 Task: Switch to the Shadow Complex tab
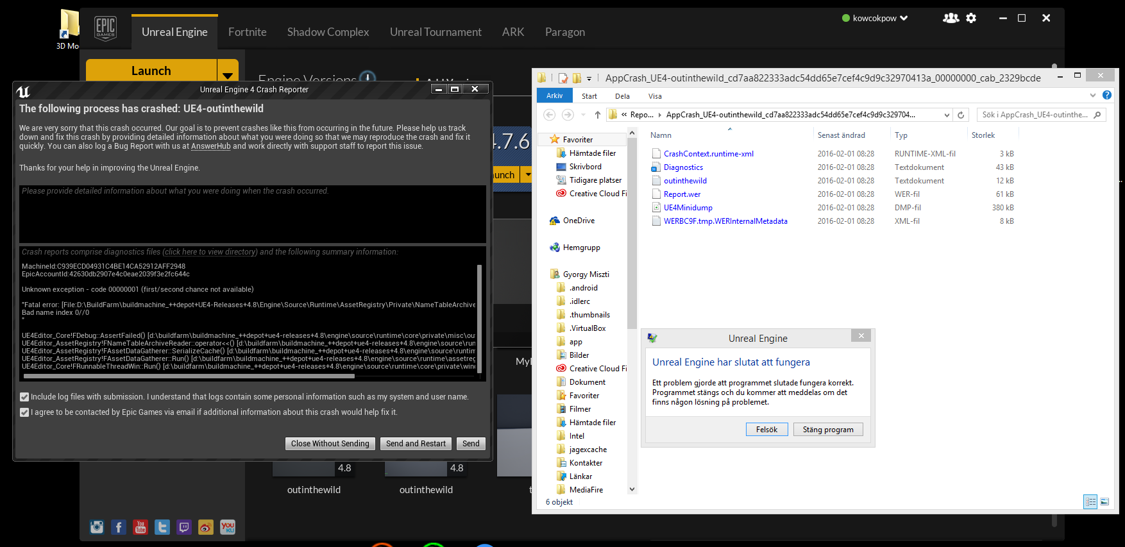[328, 32]
